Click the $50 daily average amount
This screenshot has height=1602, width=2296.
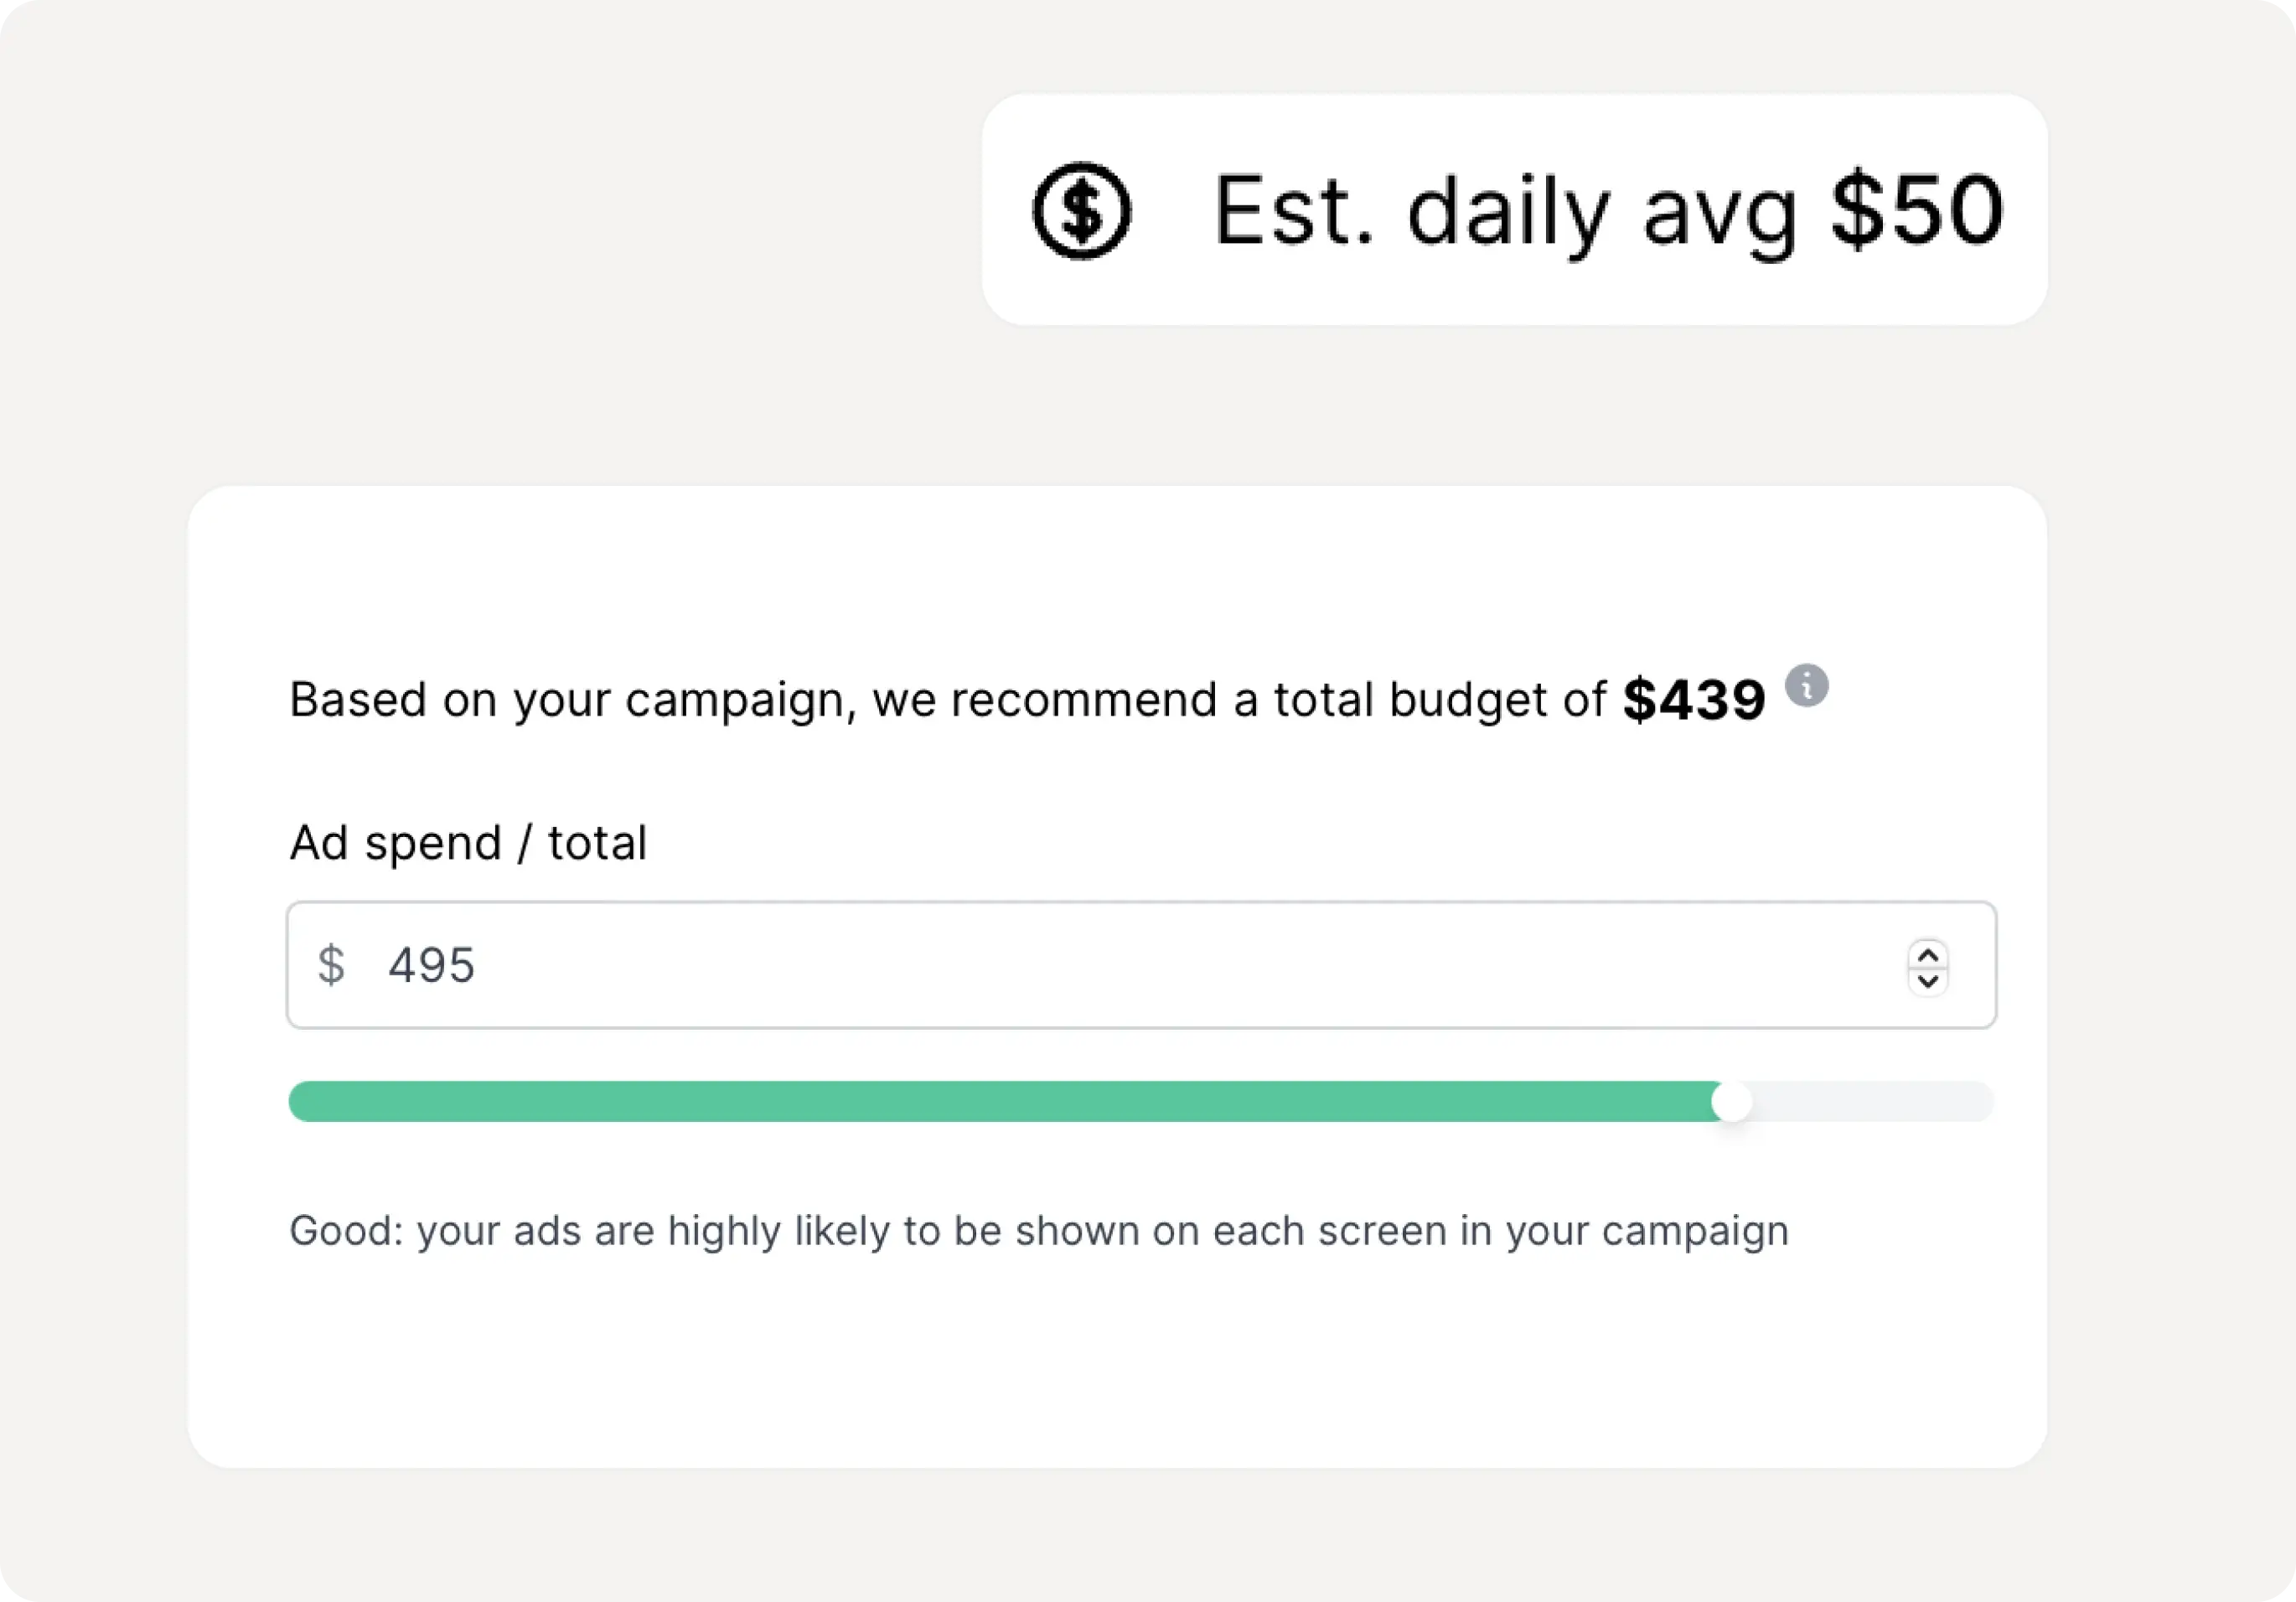1916,210
